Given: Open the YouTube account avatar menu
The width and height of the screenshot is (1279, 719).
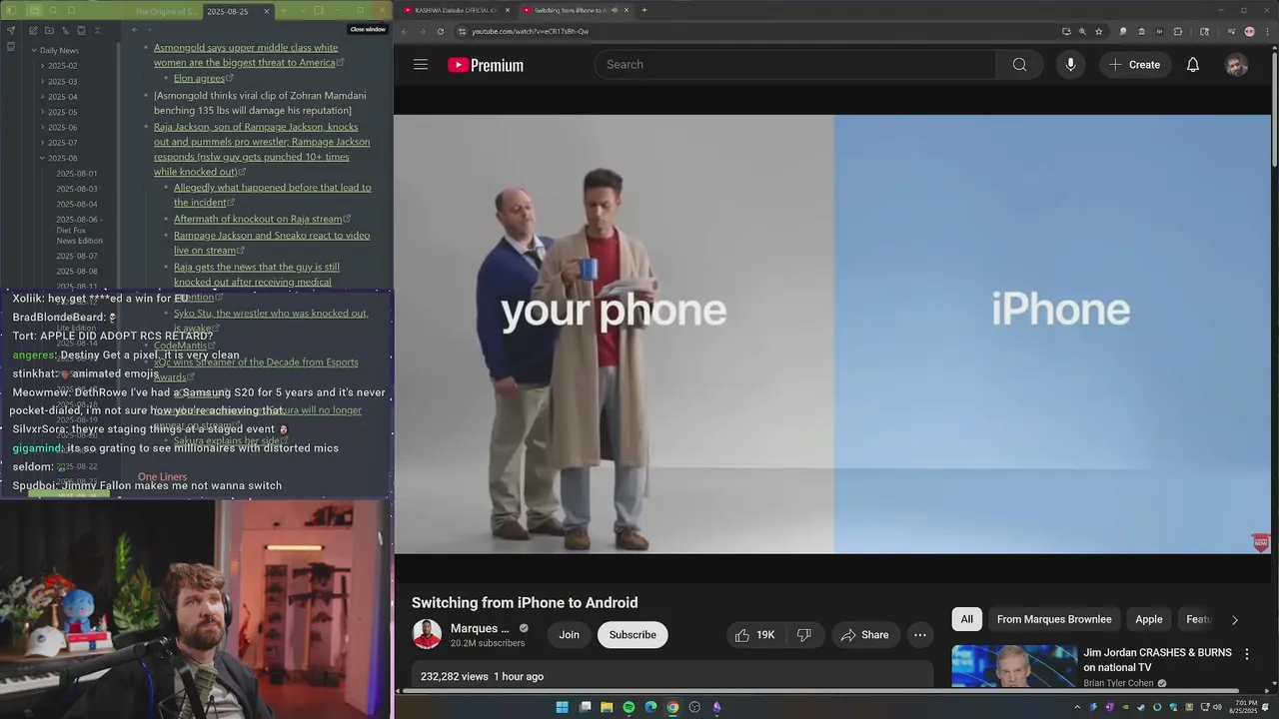Looking at the screenshot, I should pyautogui.click(x=1236, y=65).
